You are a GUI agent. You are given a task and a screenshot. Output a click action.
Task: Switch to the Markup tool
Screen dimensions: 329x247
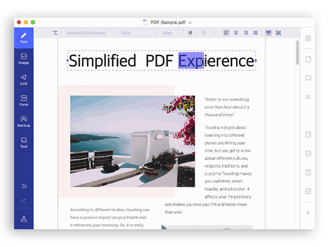pyautogui.click(x=23, y=121)
